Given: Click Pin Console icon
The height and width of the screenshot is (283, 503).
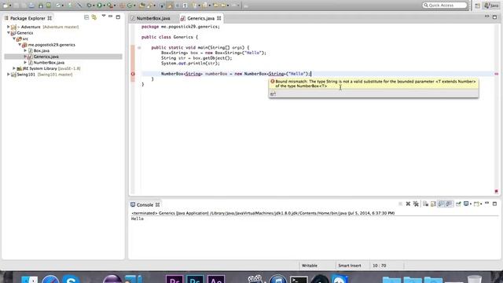Looking at the screenshot, I should (x=458, y=204).
